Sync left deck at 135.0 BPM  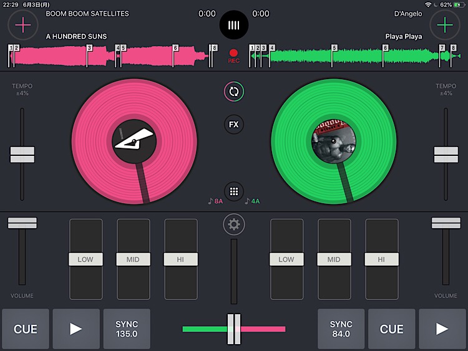(127, 329)
